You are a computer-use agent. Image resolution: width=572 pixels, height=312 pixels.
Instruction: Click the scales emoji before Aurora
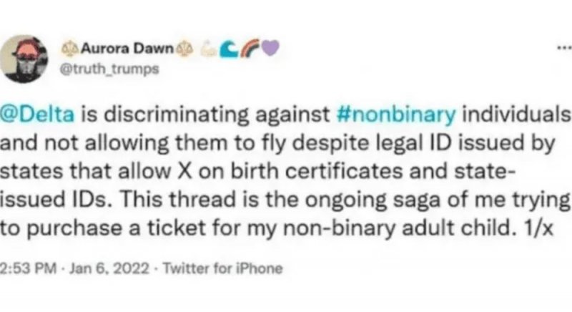tap(70, 49)
